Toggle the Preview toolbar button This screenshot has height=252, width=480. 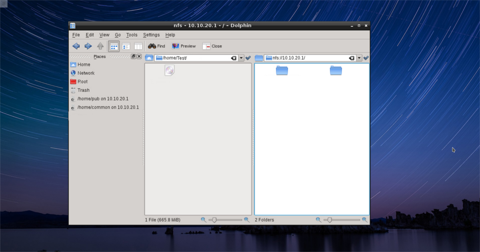point(184,46)
